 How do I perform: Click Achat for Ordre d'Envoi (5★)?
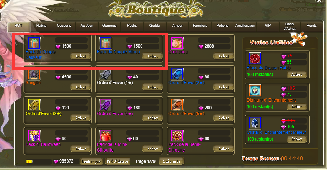click(224, 118)
